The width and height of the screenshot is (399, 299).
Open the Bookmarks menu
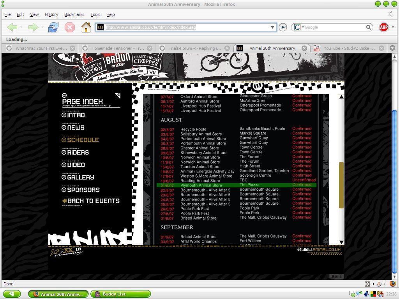74,14
